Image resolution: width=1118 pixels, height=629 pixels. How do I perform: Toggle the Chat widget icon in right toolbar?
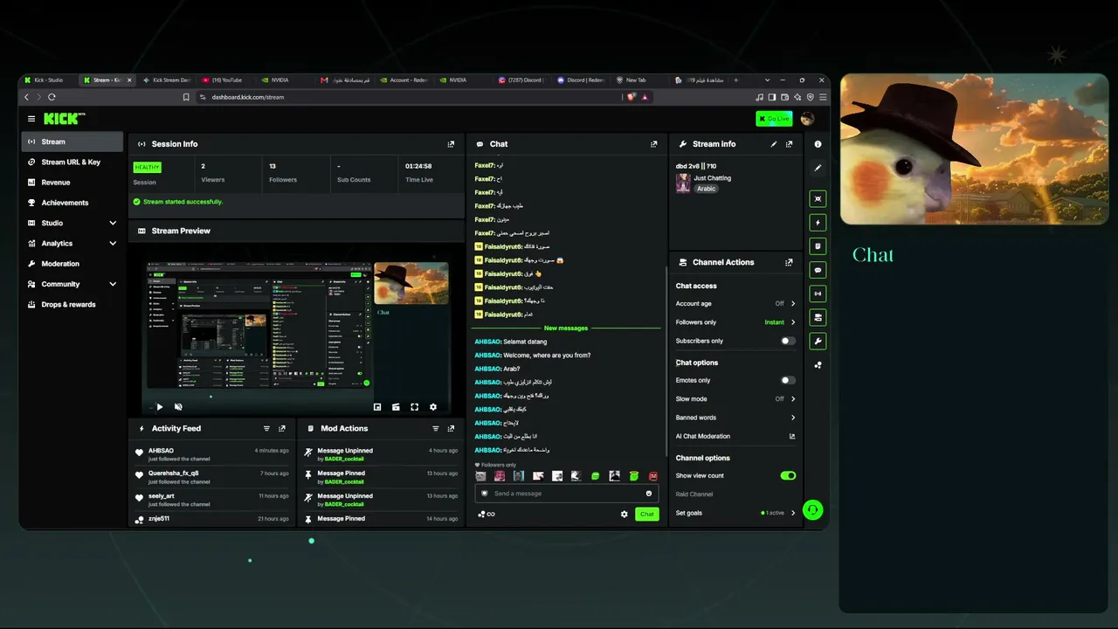point(818,270)
